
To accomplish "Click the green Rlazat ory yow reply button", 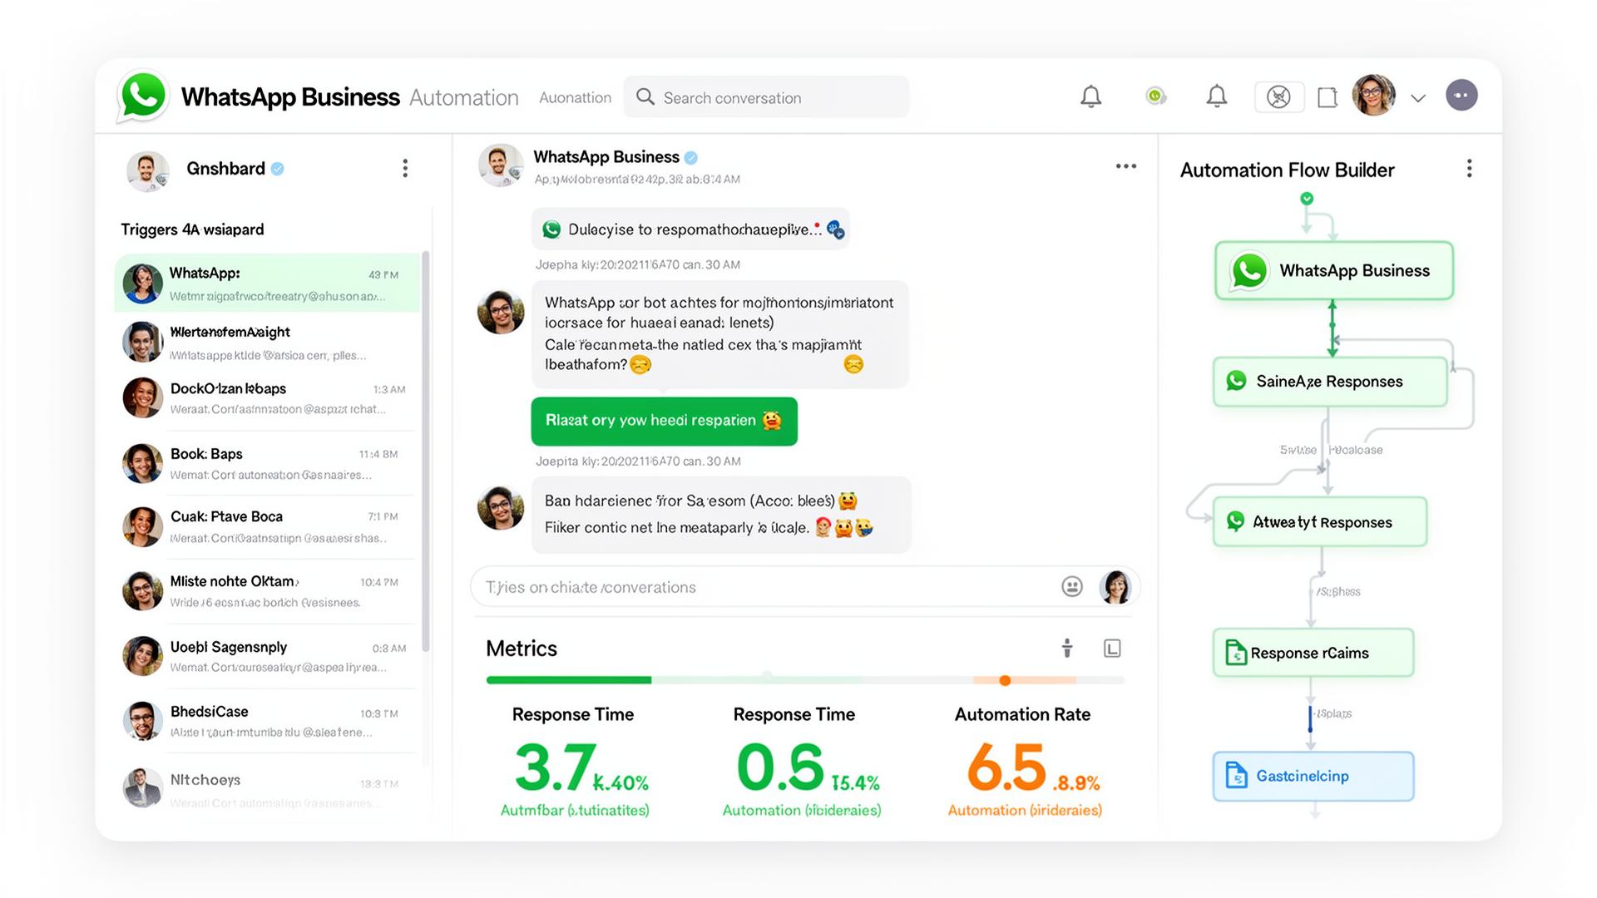I will (x=664, y=421).
